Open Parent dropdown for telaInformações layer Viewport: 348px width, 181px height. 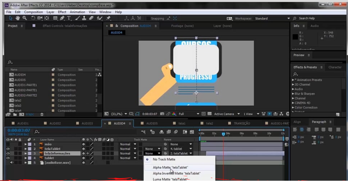[x=181, y=153]
